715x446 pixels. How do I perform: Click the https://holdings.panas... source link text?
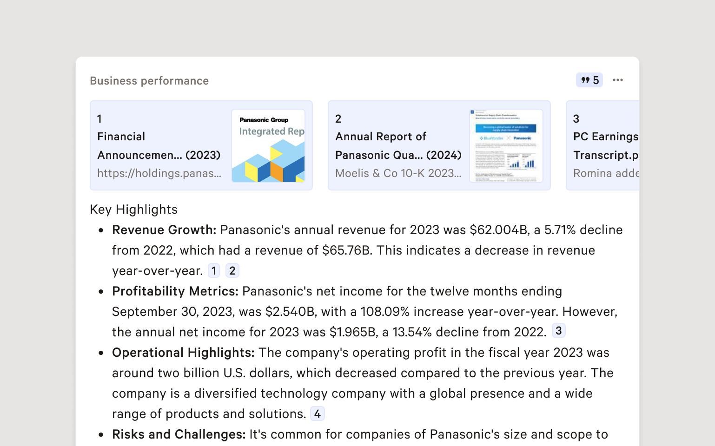159,173
